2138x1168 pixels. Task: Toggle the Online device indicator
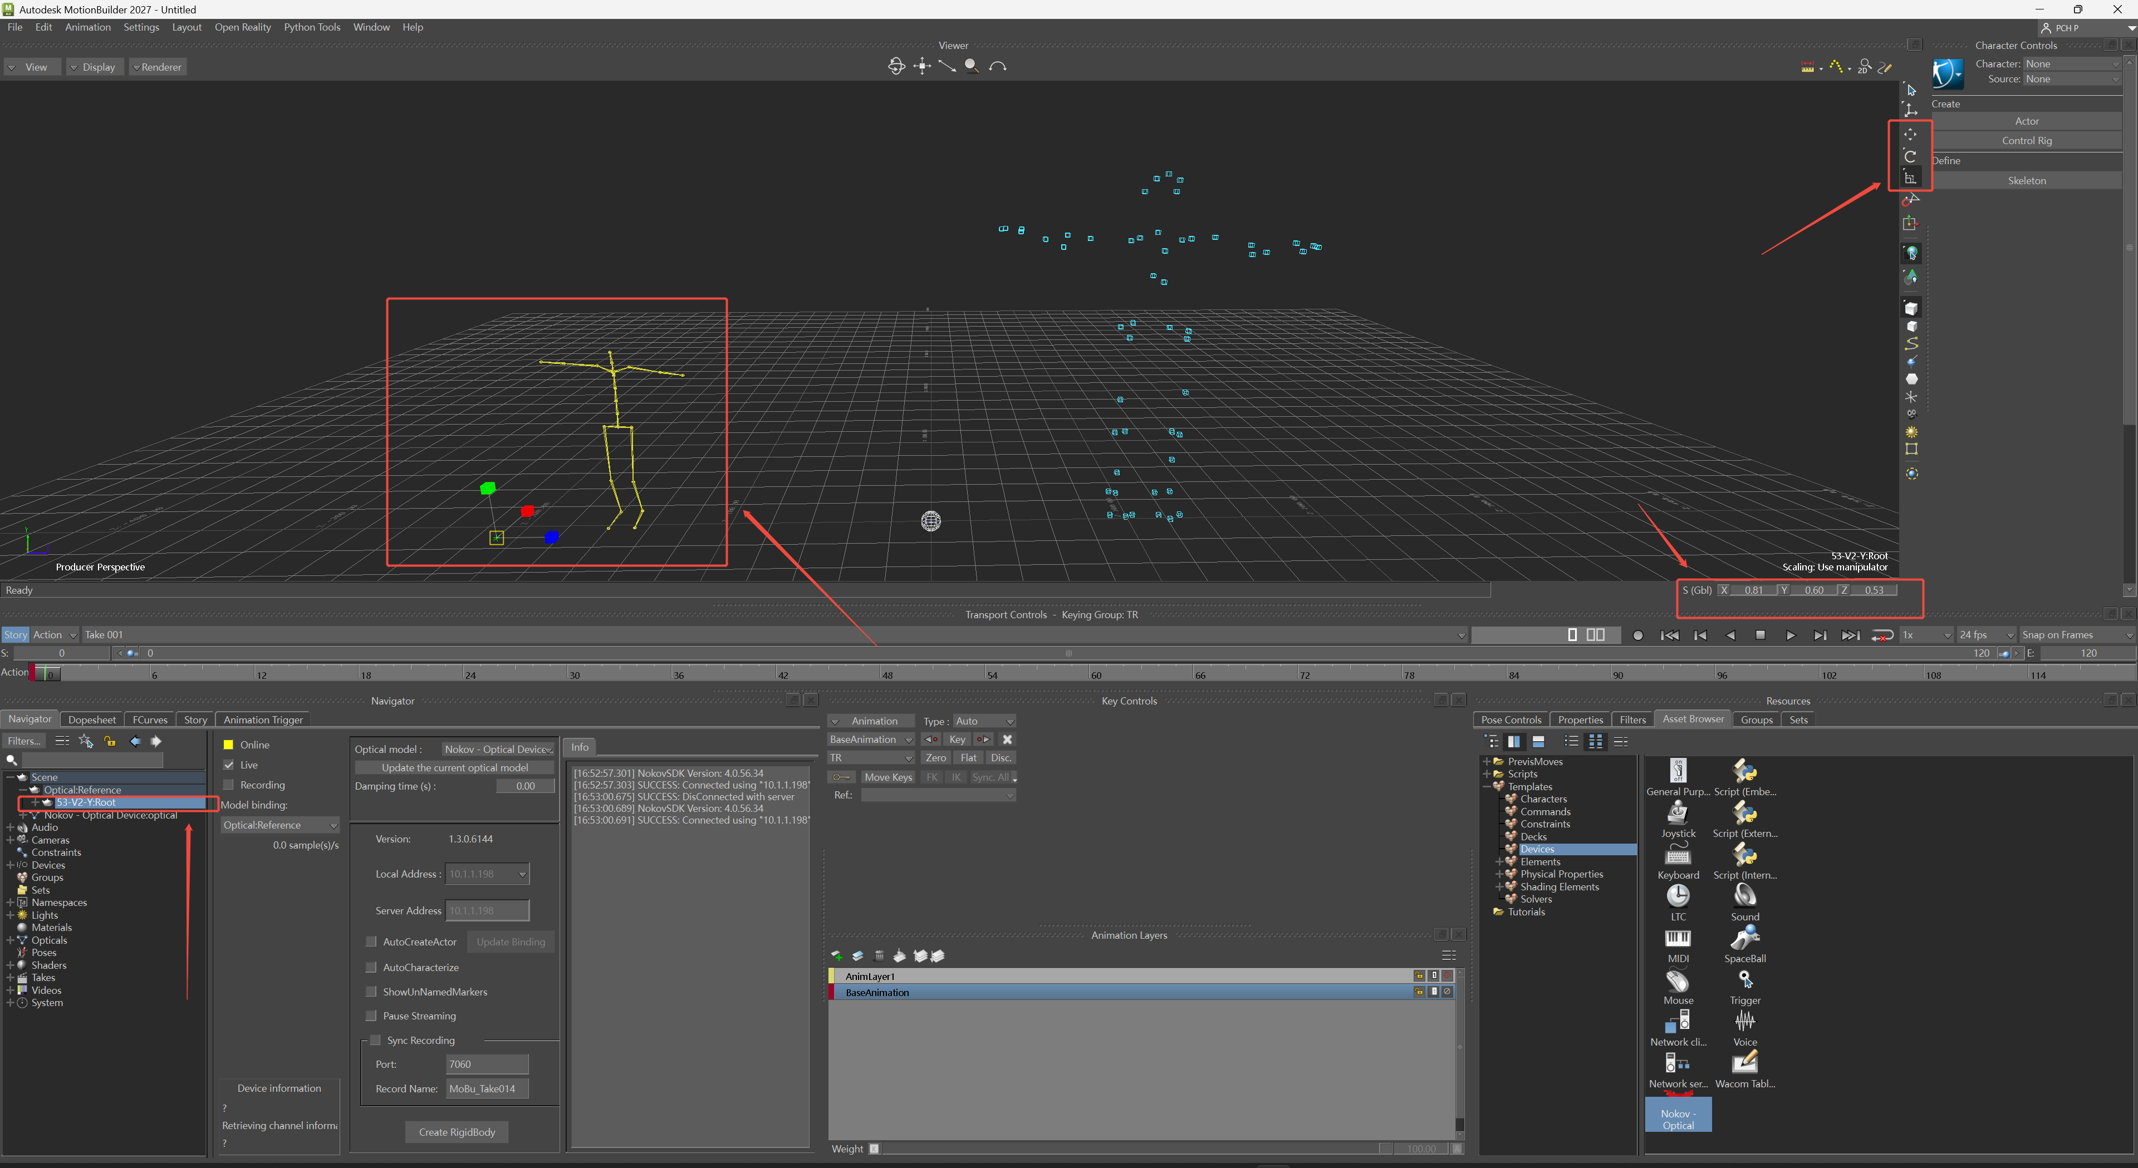228,745
